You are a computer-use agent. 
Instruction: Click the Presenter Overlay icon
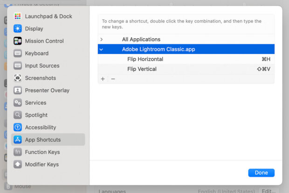tap(18, 90)
